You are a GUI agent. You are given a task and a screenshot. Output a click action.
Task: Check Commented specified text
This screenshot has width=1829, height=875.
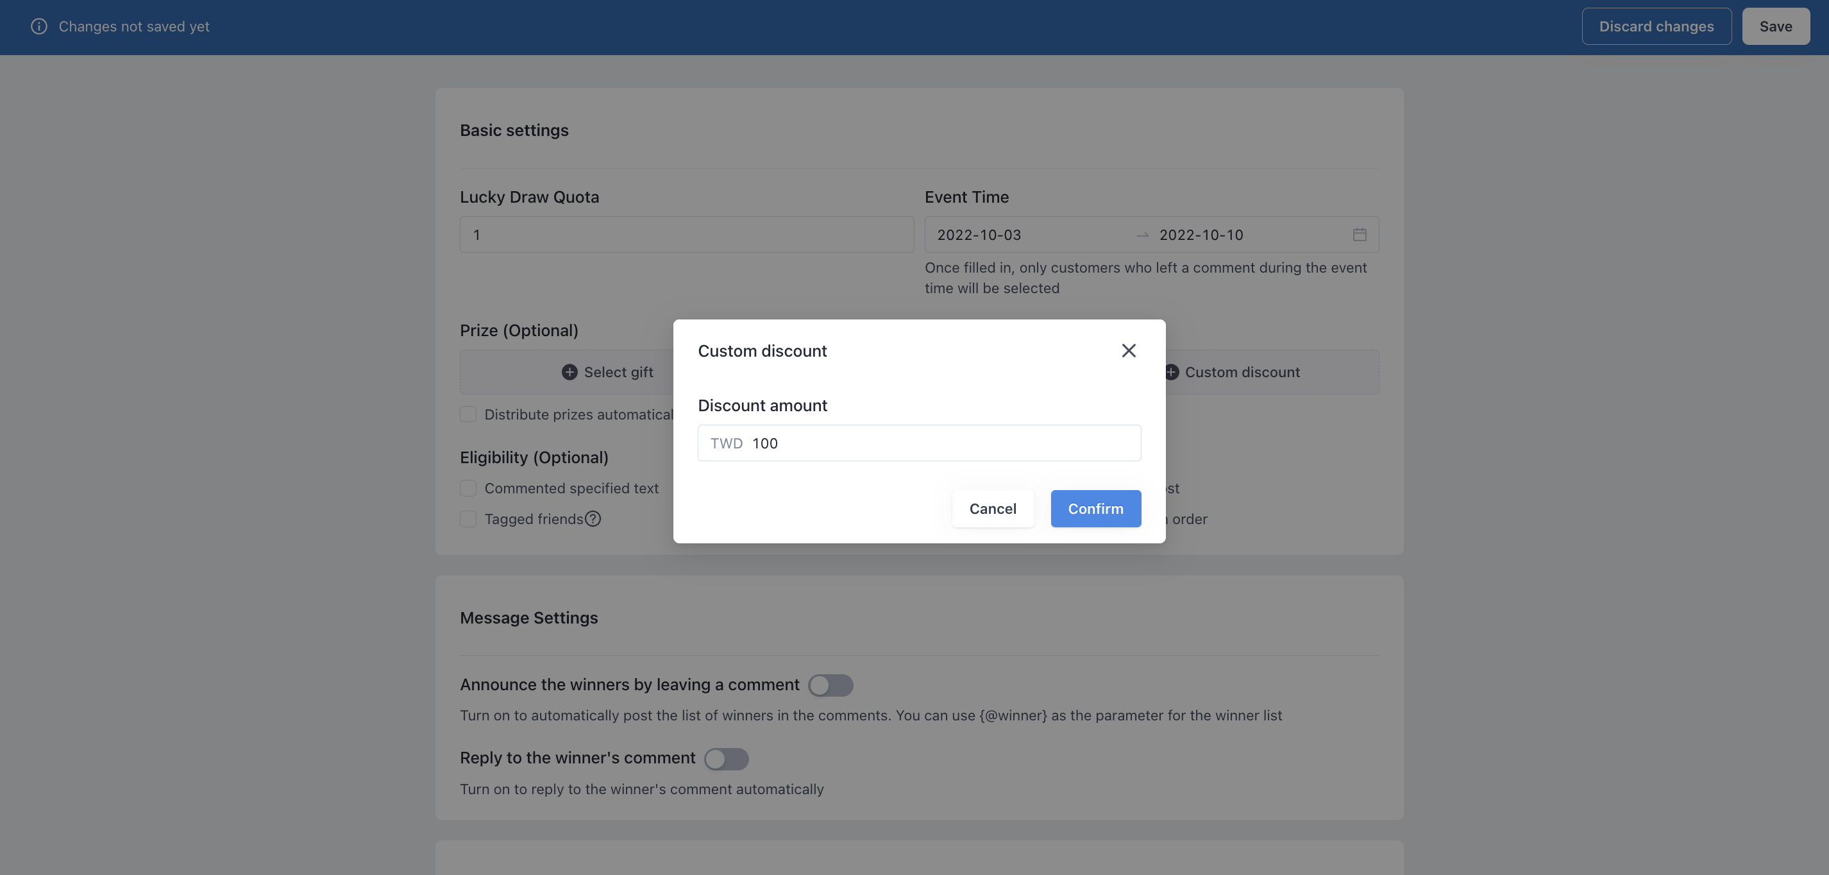pos(468,488)
